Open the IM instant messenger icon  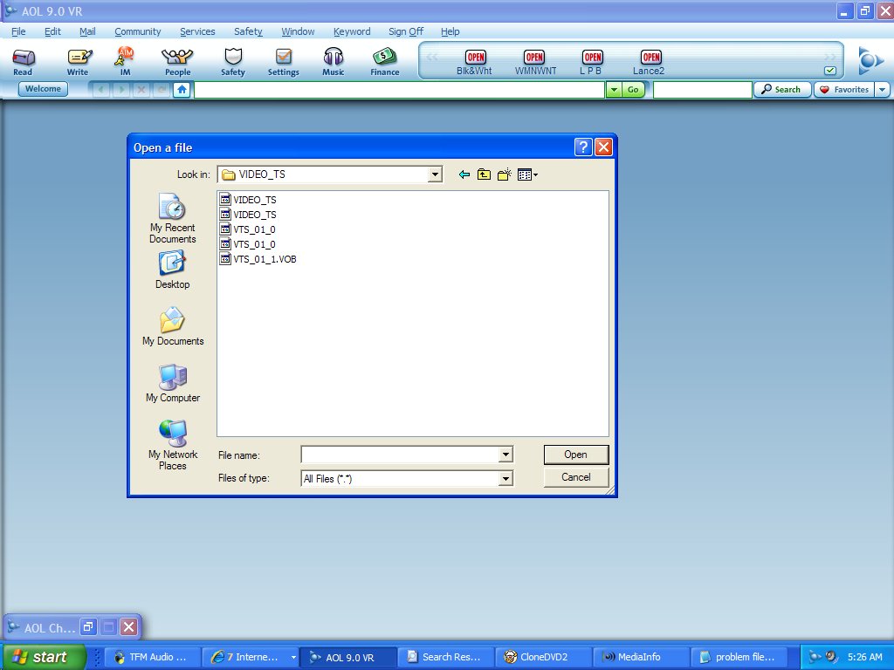coord(125,62)
